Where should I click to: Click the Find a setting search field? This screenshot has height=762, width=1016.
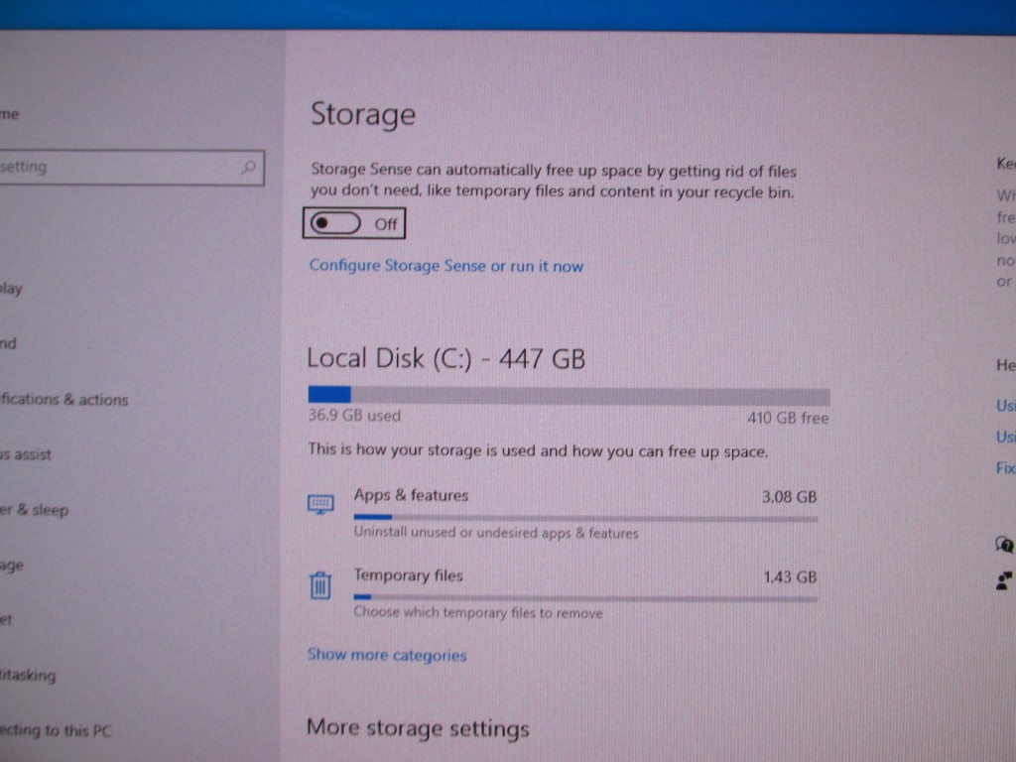pos(132,168)
